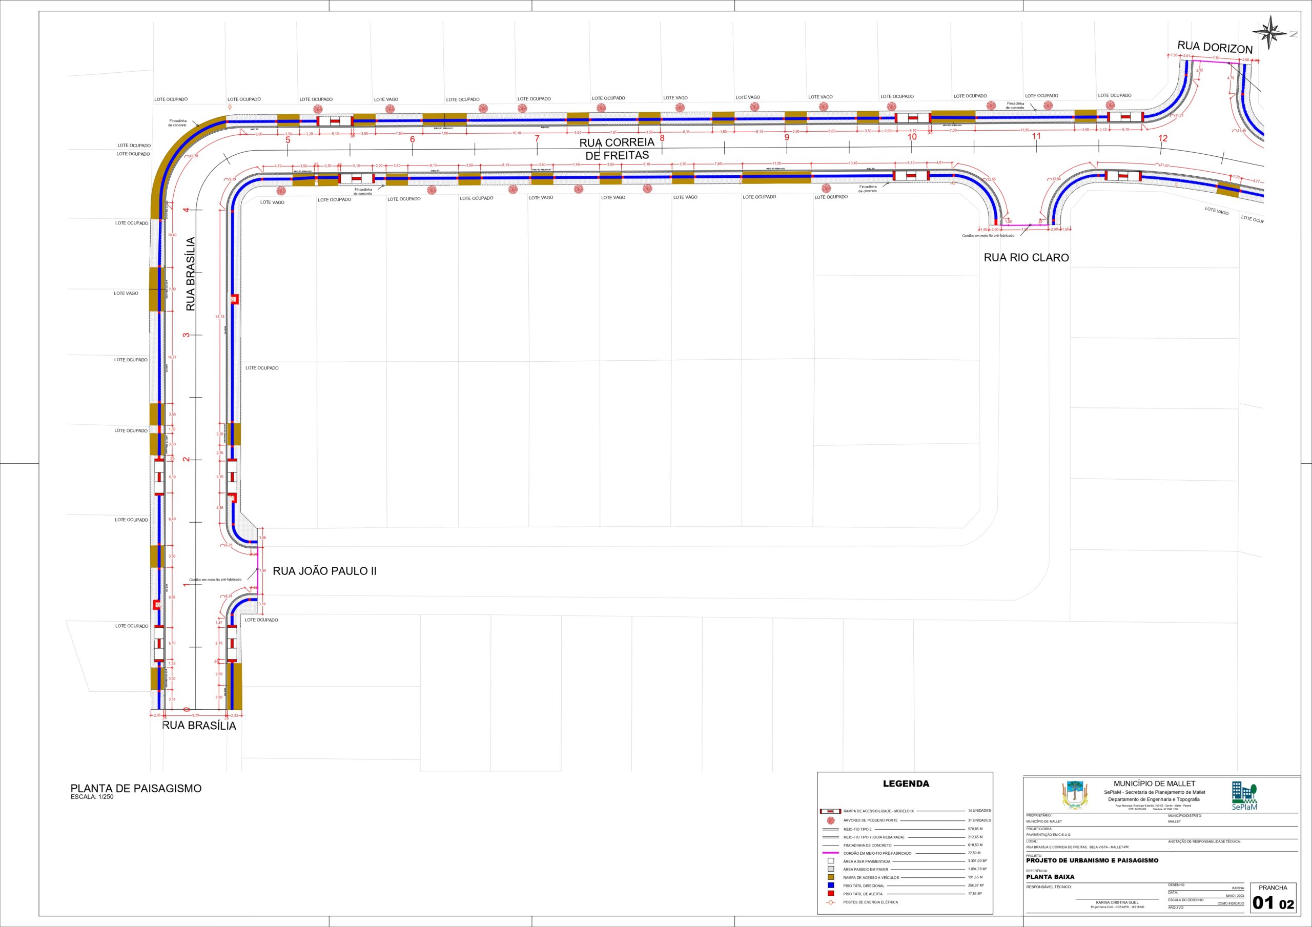The height and width of the screenshot is (927, 1312).
Task: Click the magenta prefabricated curb line sample
Action: click(x=831, y=853)
